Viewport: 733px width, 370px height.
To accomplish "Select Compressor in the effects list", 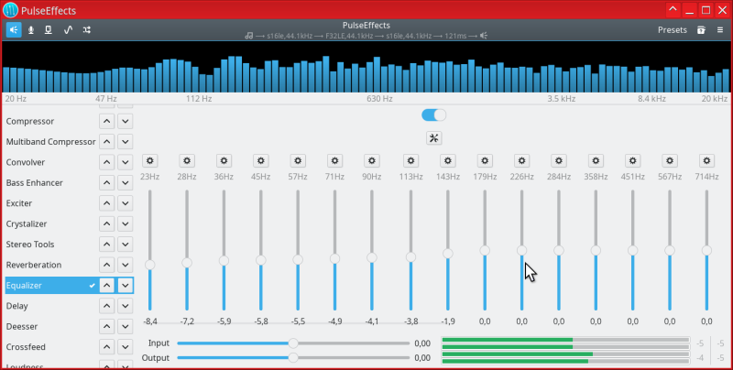I will 30,121.
